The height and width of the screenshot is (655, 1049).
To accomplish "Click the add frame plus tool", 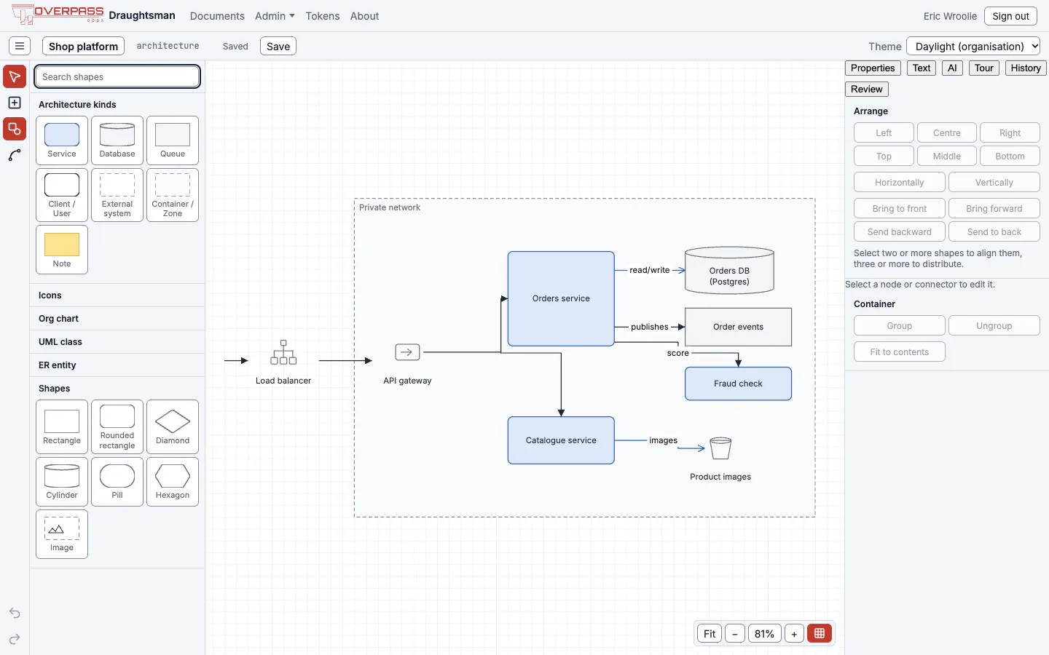I will click(15, 103).
